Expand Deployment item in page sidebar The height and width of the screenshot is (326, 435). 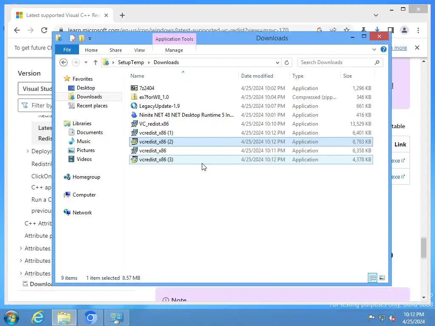tap(28, 151)
